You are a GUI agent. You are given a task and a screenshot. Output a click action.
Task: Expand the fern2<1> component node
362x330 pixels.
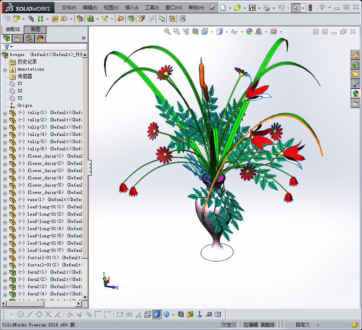(5, 273)
